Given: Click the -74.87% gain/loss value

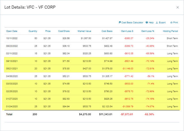Looking at the screenshot, I should click(x=150, y=106).
